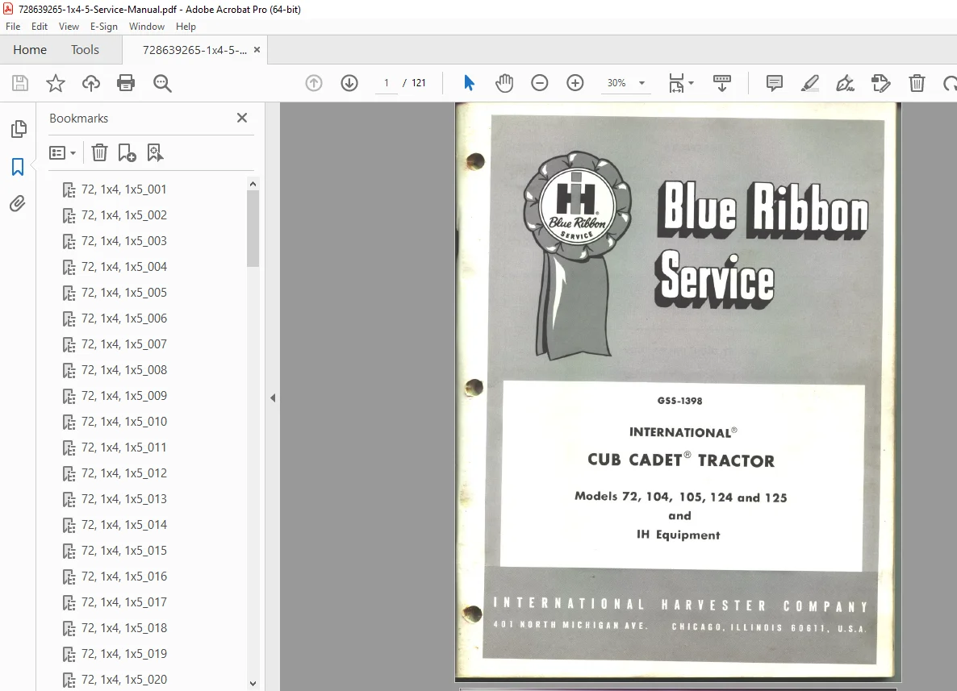Screen dimensions: 957x691
Task: Open the Attachments paperclip panel
Action: click(x=18, y=204)
